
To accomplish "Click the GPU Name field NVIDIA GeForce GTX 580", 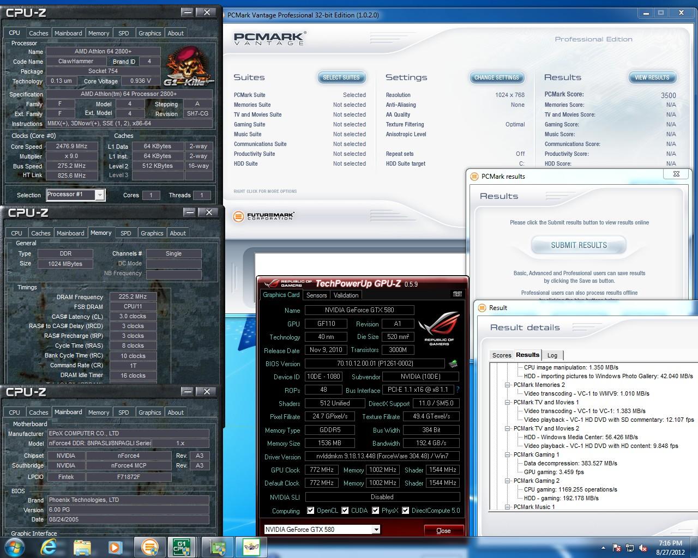I will click(359, 310).
